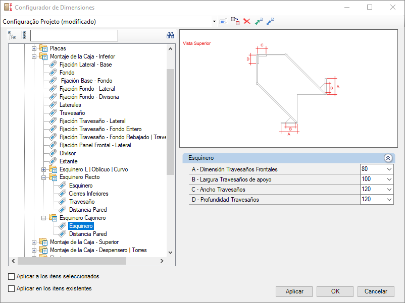
Task: Click the folder icon of Esquinero Cajonero
Action: [53, 218]
